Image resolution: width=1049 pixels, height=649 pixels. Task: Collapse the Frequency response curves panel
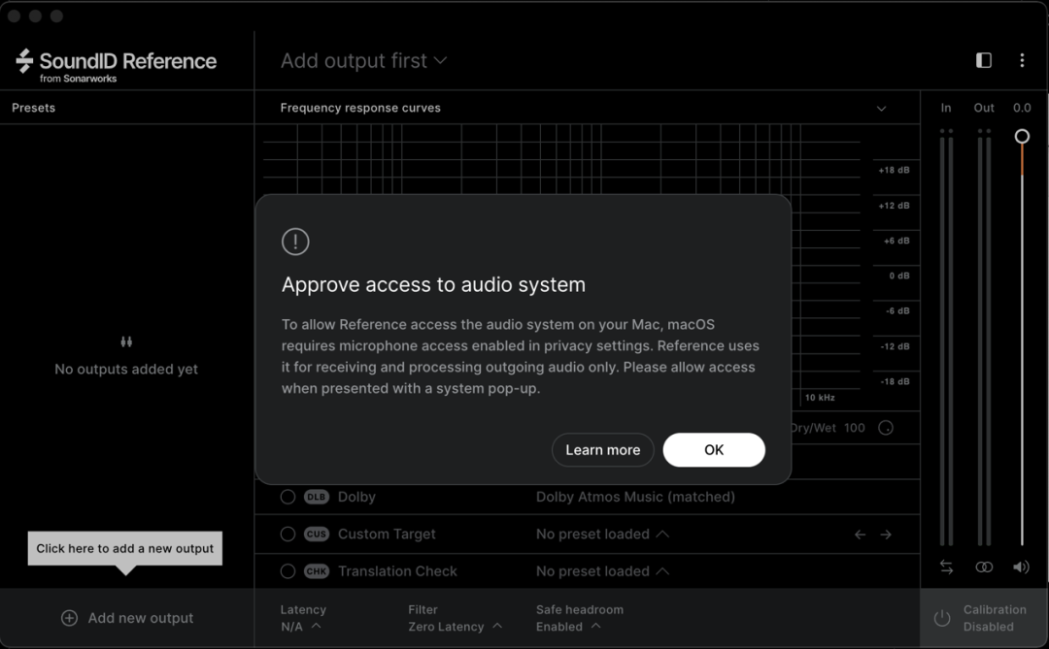point(881,109)
